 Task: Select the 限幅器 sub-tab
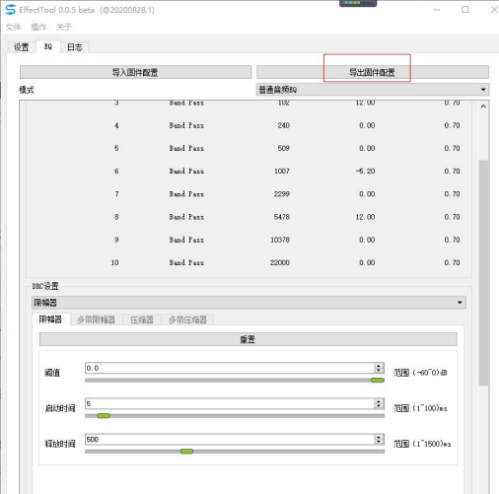point(50,319)
